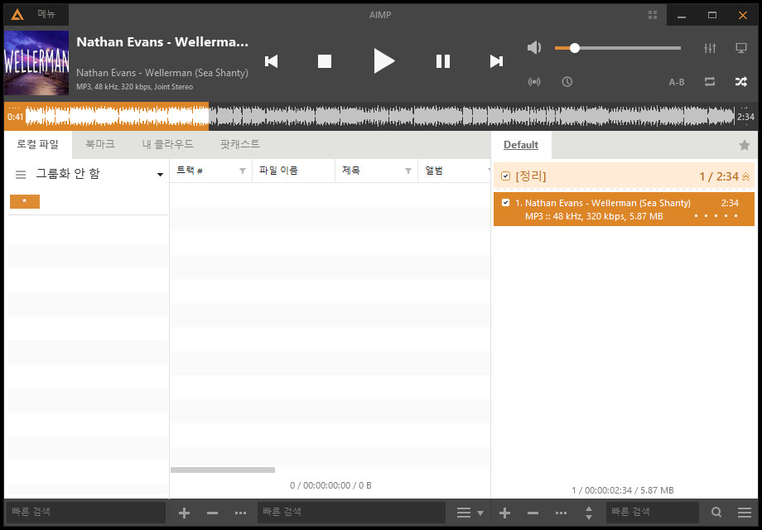Start playback with the play button

click(384, 61)
